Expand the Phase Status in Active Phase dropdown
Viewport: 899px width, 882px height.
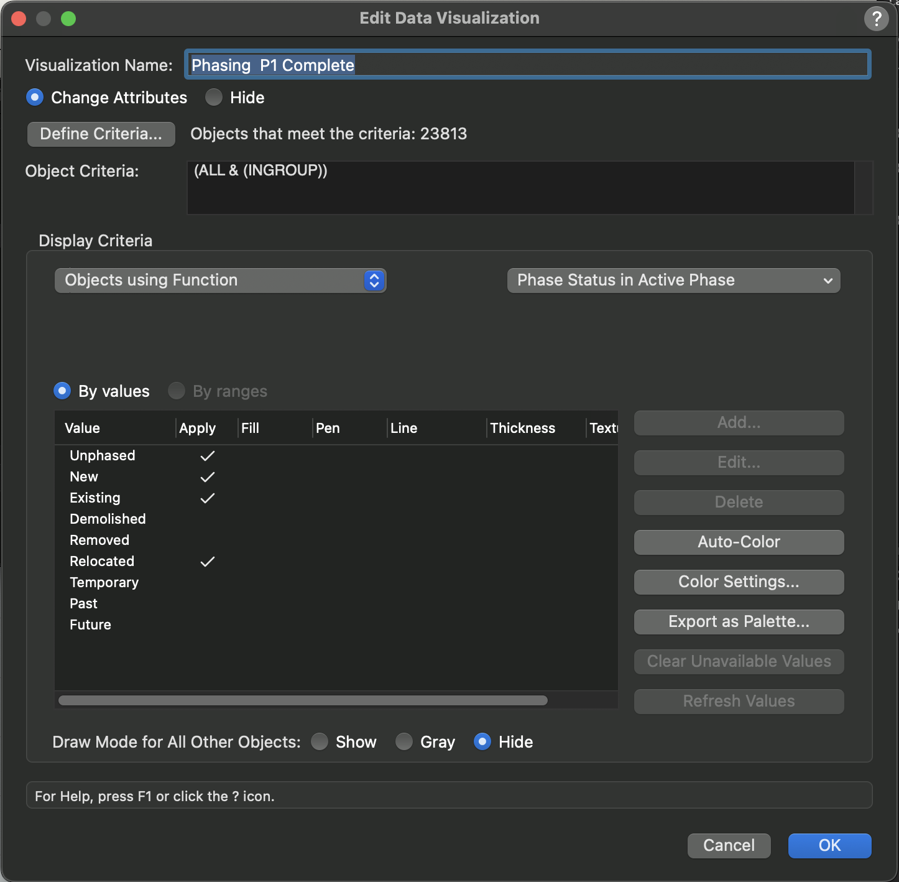[x=674, y=281]
